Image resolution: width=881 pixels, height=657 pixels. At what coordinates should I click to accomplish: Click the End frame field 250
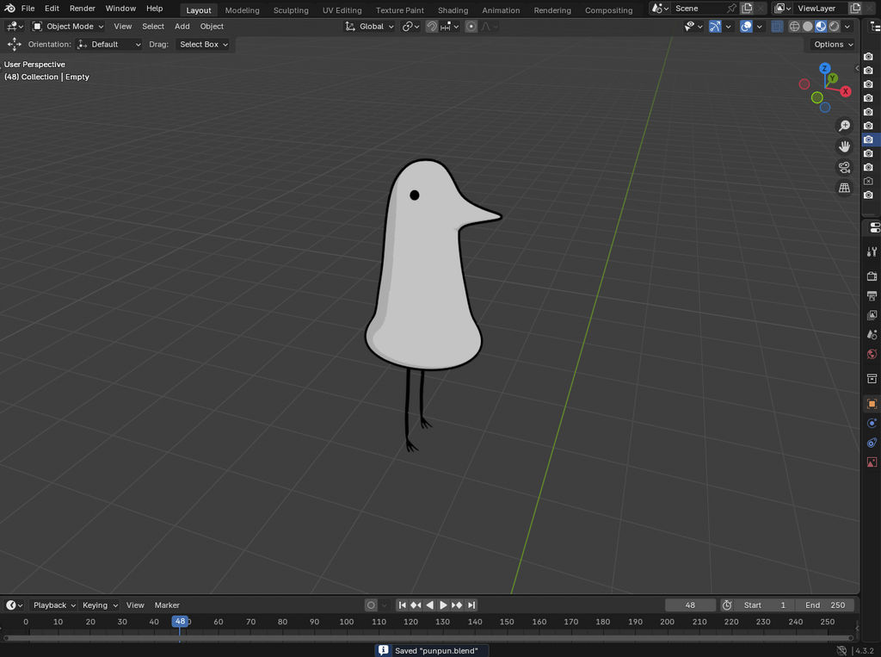point(825,605)
